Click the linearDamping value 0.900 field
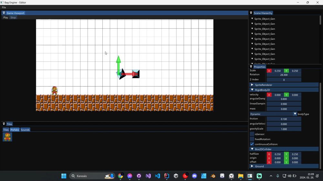The height and width of the screenshot is (181, 323). [x=284, y=104]
